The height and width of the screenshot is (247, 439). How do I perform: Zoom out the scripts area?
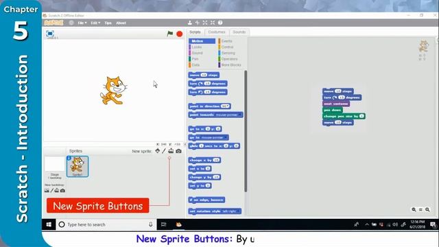pos(414,209)
